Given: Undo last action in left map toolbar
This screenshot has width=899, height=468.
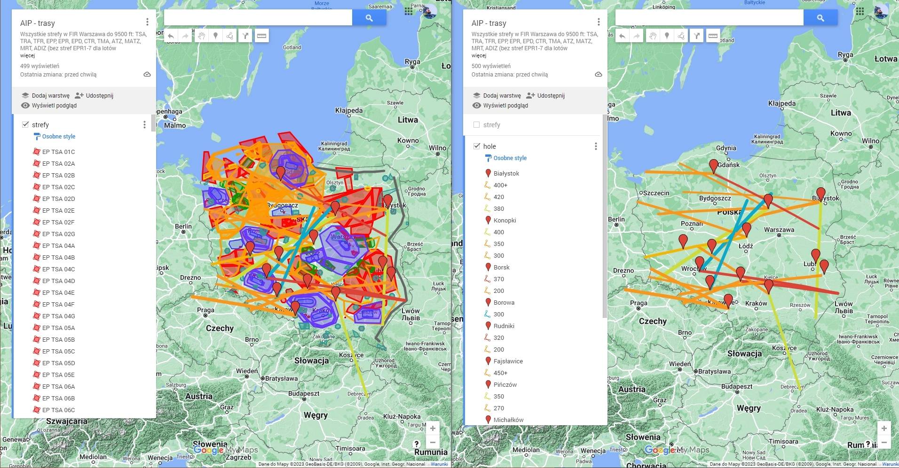Looking at the screenshot, I should coord(171,36).
